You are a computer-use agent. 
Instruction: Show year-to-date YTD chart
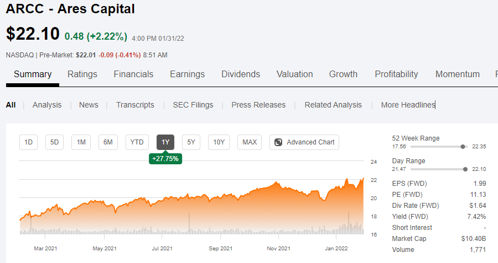[137, 142]
